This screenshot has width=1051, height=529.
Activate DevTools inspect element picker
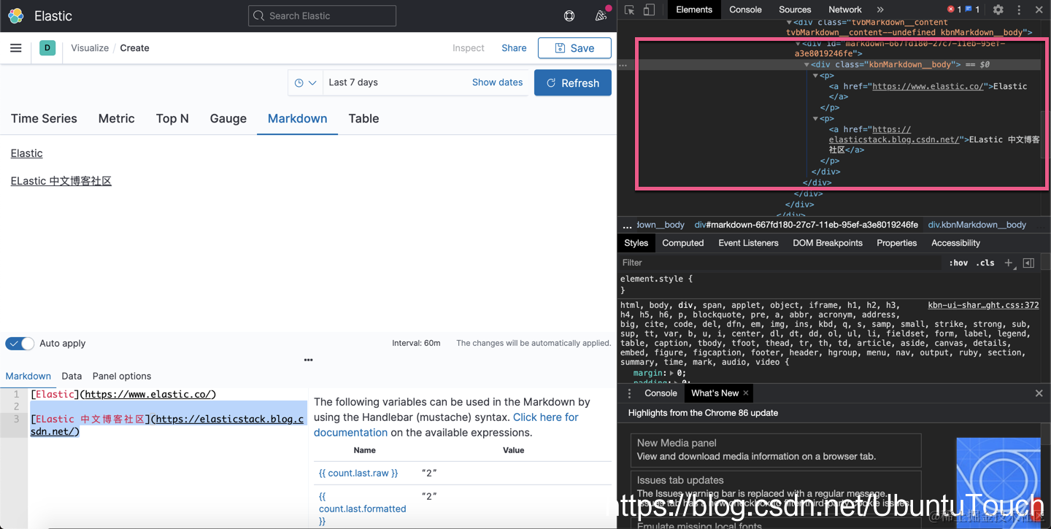pyautogui.click(x=629, y=9)
